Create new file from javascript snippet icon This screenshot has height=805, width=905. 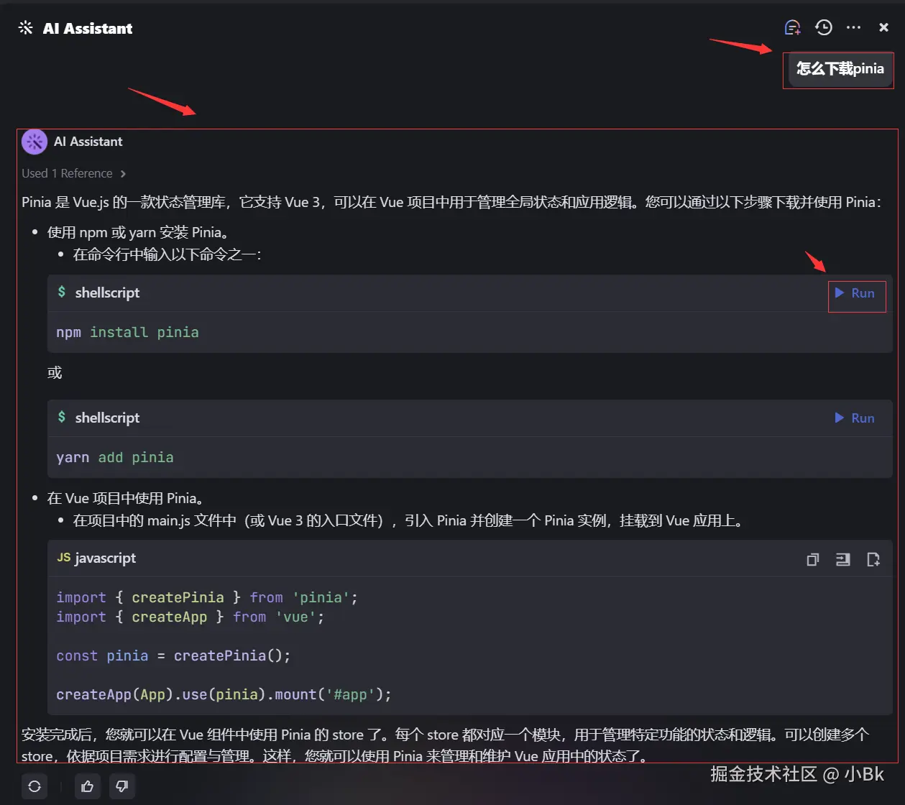[x=873, y=559]
